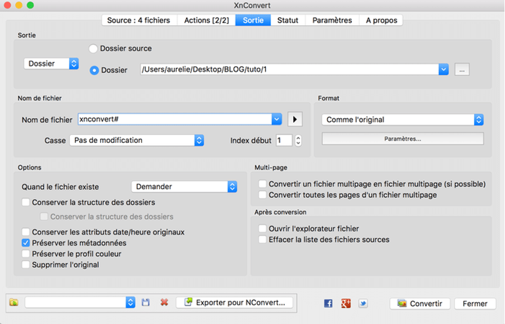Open the Facebook share icon
The width and height of the screenshot is (505, 324).
coord(328,303)
